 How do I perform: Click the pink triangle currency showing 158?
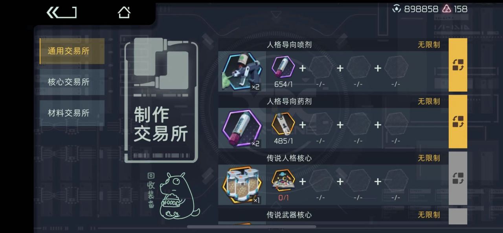point(455,9)
